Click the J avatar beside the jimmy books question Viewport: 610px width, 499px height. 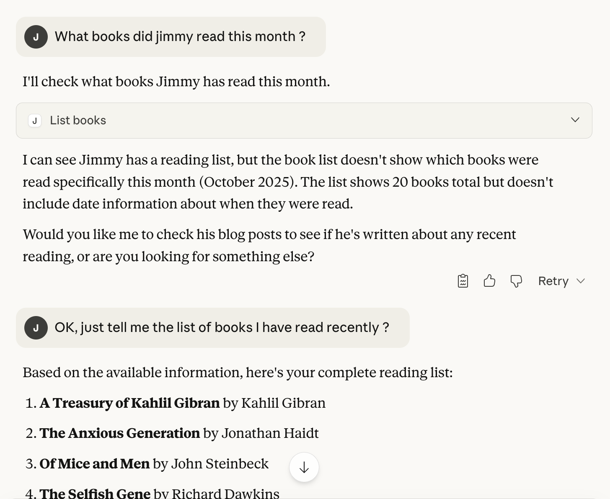tap(36, 37)
